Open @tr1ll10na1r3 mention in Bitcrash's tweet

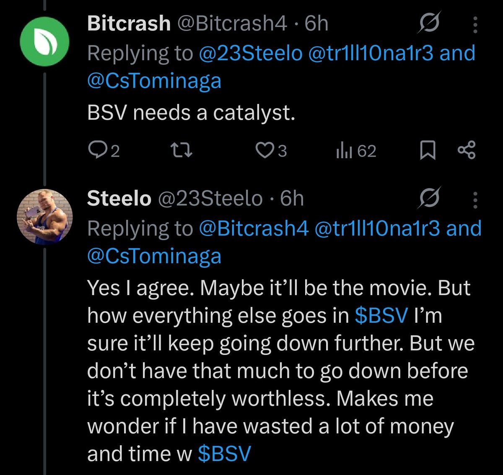[x=371, y=54]
